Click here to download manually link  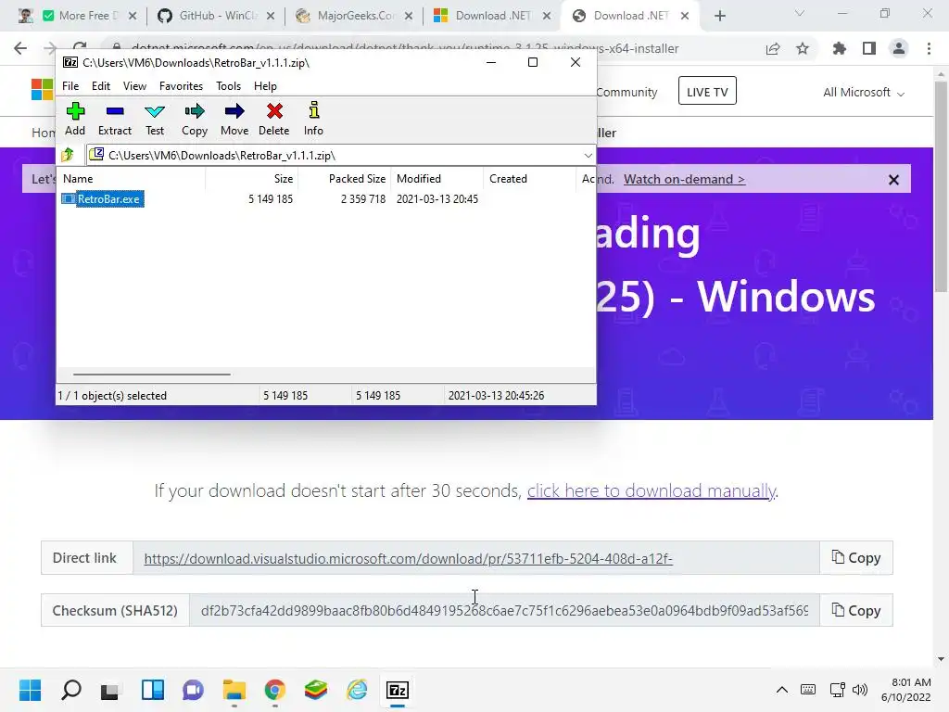652,490
